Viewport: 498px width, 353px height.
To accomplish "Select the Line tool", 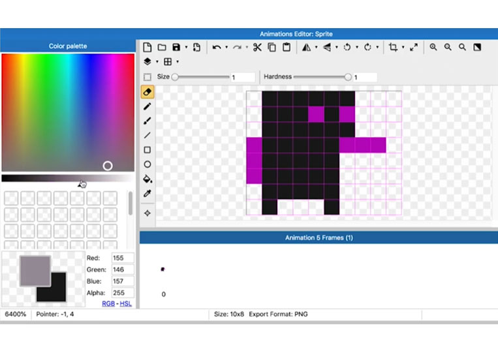I will pyautogui.click(x=148, y=135).
